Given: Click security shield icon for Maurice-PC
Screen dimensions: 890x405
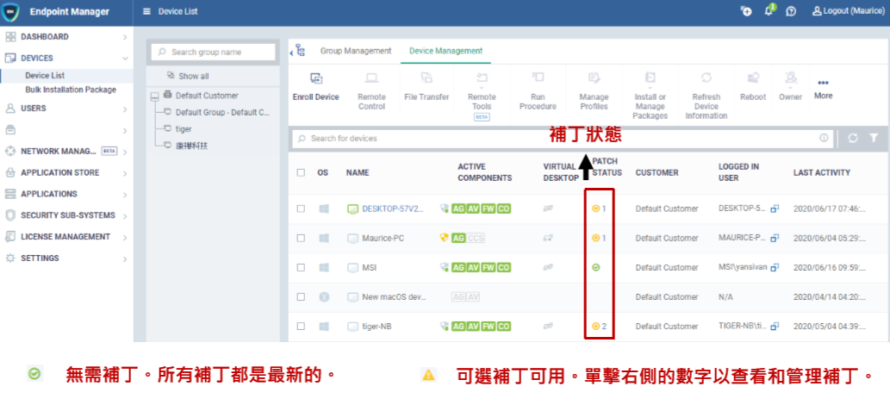Looking at the screenshot, I should click(445, 238).
